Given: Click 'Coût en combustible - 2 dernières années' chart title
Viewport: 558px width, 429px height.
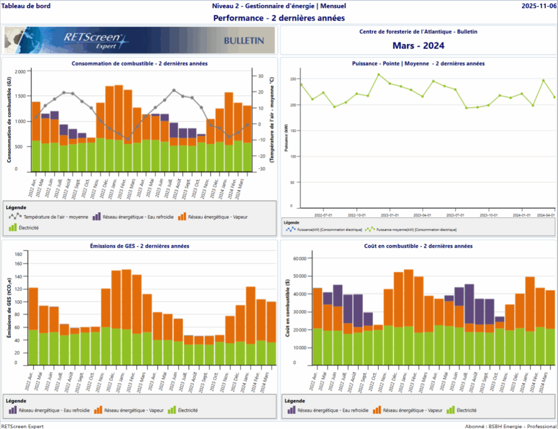Looking at the screenshot, I should 418,246.
